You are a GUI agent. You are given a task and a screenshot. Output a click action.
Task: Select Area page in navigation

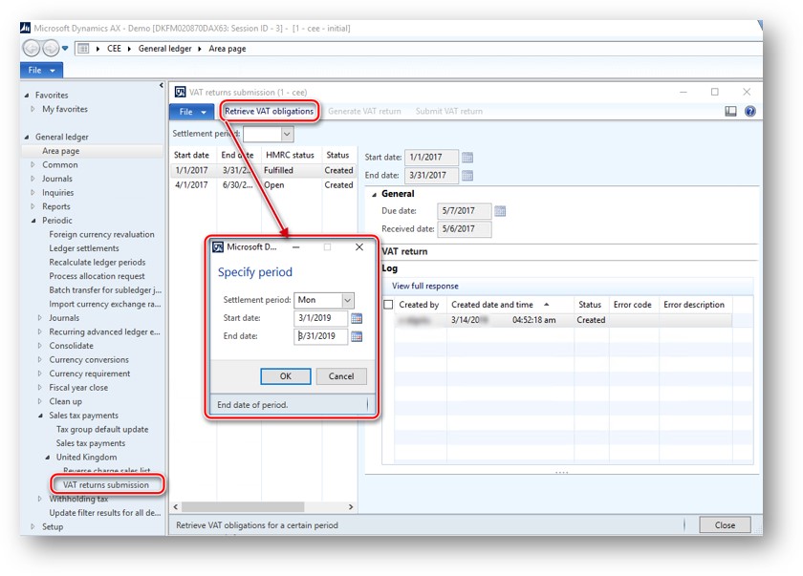click(x=60, y=151)
